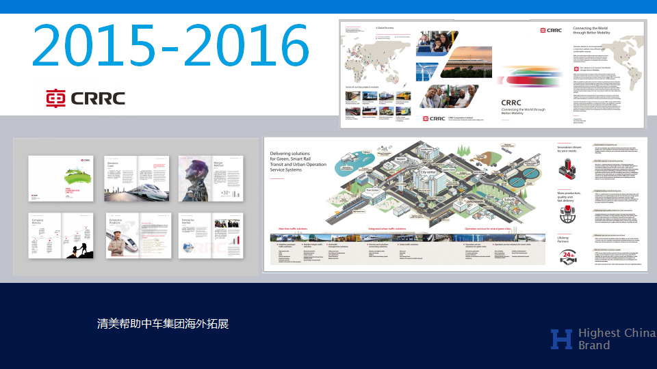Click the 2015-2016 heading text
Image resolution: width=657 pixels, height=369 pixels.
[170, 46]
